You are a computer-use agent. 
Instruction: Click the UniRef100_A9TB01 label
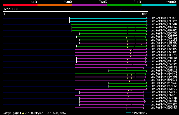(164, 58)
